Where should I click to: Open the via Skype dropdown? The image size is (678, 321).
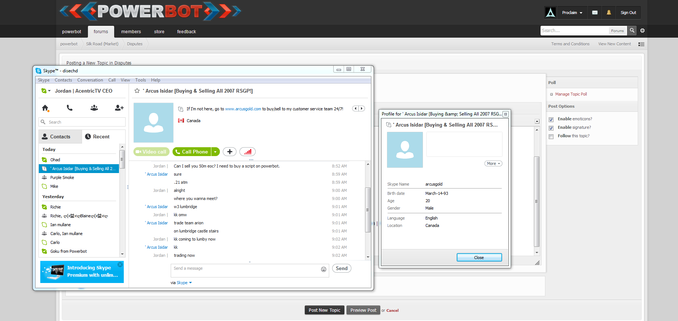click(x=184, y=283)
